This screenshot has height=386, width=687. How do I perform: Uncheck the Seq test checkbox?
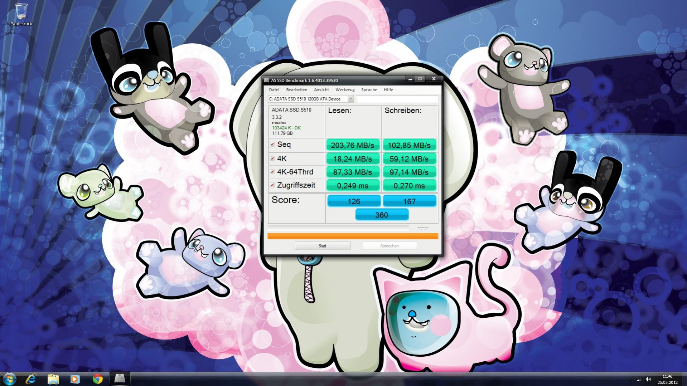click(272, 145)
